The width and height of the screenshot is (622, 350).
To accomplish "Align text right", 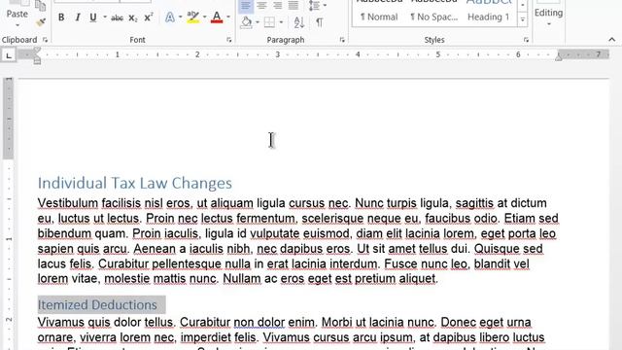I will (278, 6).
